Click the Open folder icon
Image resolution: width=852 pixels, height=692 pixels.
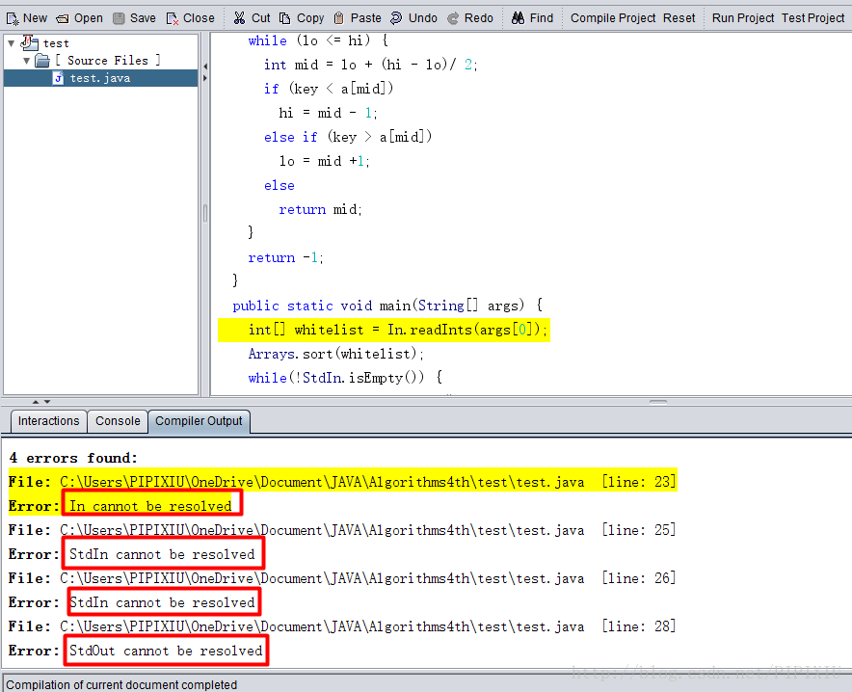tap(63, 19)
